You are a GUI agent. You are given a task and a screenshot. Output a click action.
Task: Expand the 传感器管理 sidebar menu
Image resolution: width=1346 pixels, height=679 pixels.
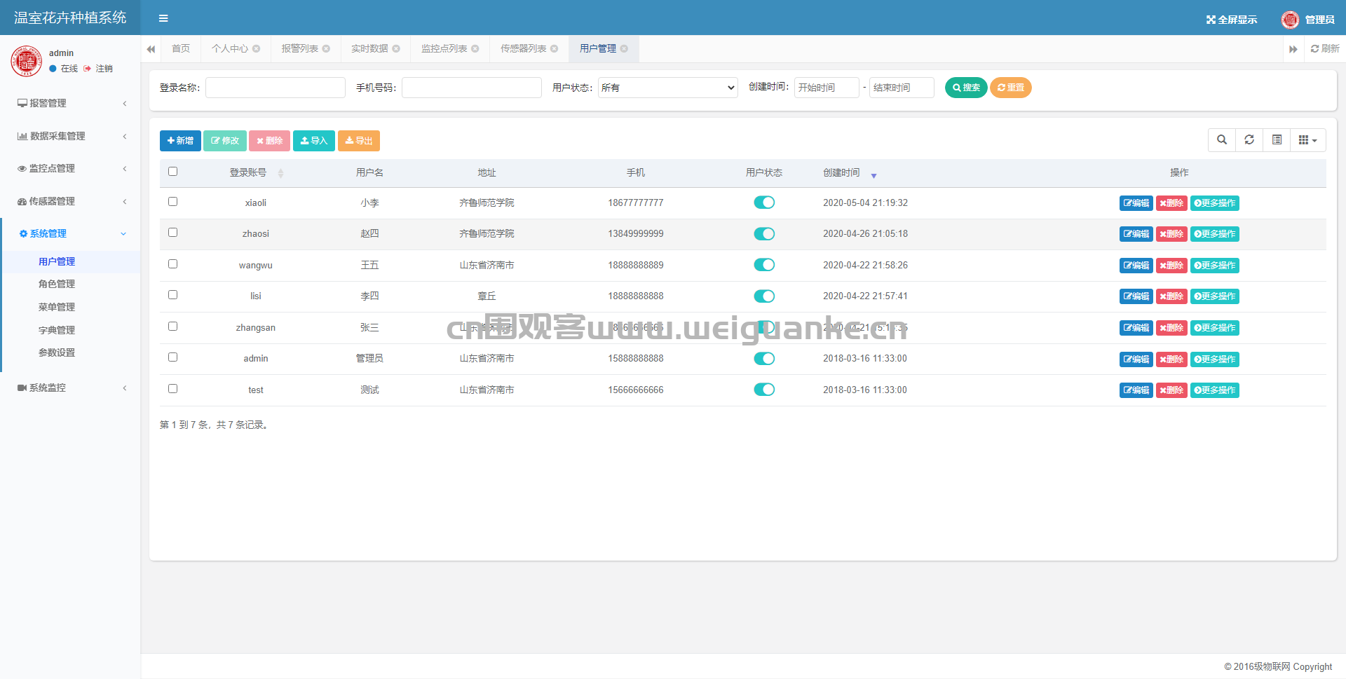[x=70, y=201]
